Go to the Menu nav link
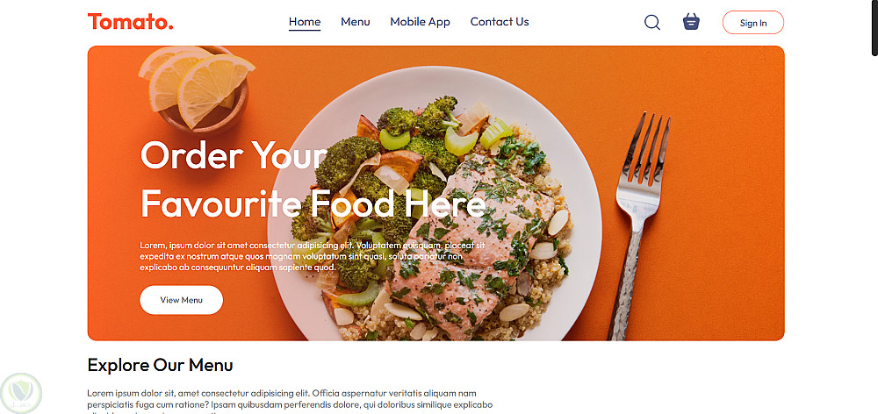Image resolution: width=878 pixels, height=414 pixels. point(355,22)
